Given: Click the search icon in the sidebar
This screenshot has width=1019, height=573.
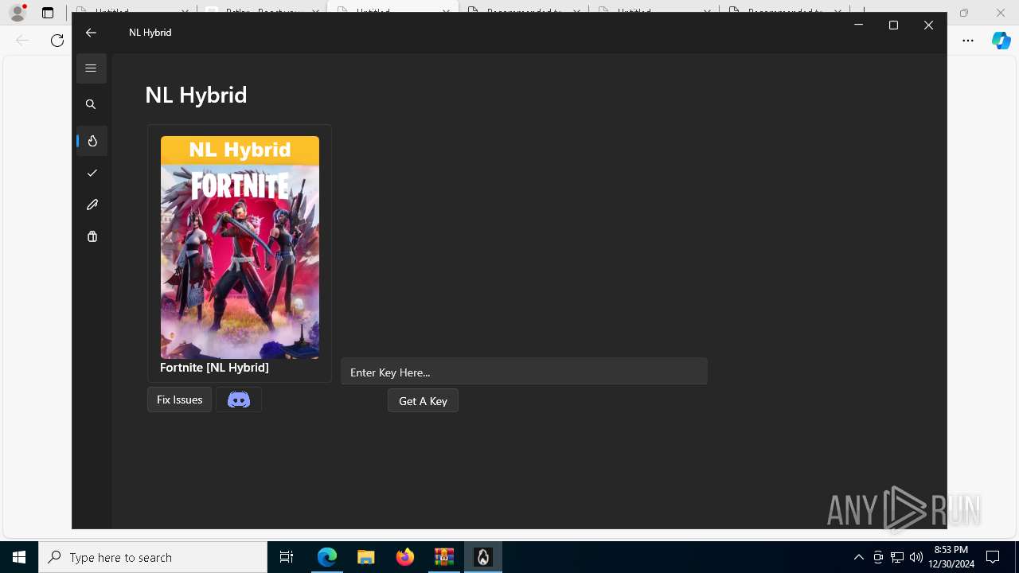Looking at the screenshot, I should tap(91, 104).
